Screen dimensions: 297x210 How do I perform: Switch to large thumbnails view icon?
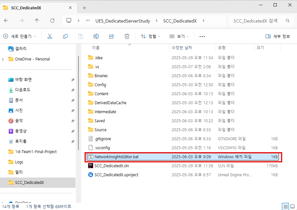292,206
